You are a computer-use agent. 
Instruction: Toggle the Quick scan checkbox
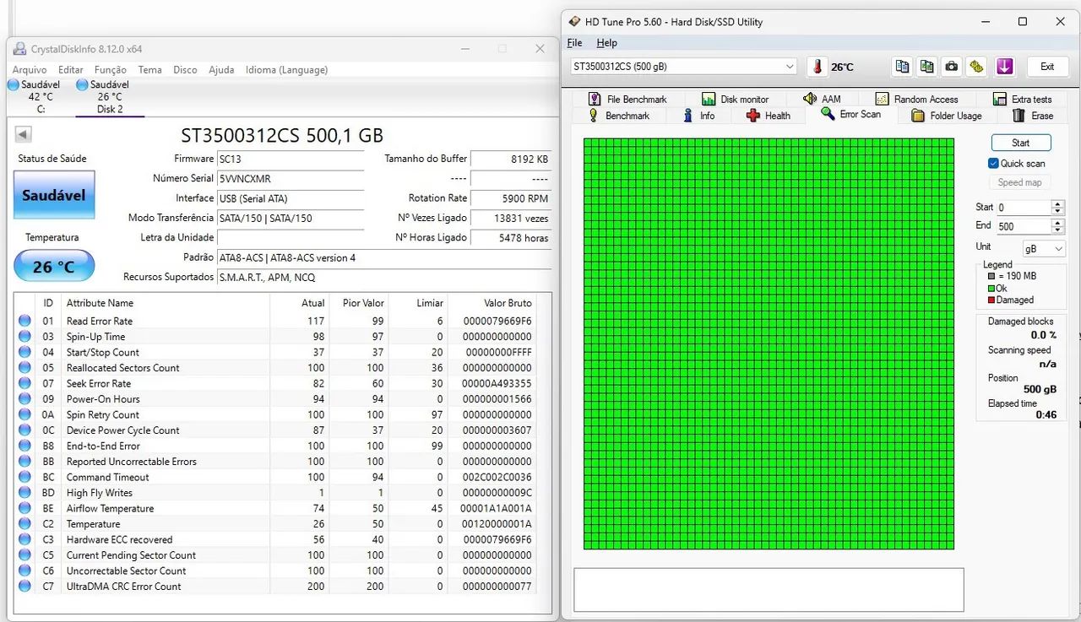[x=993, y=164]
